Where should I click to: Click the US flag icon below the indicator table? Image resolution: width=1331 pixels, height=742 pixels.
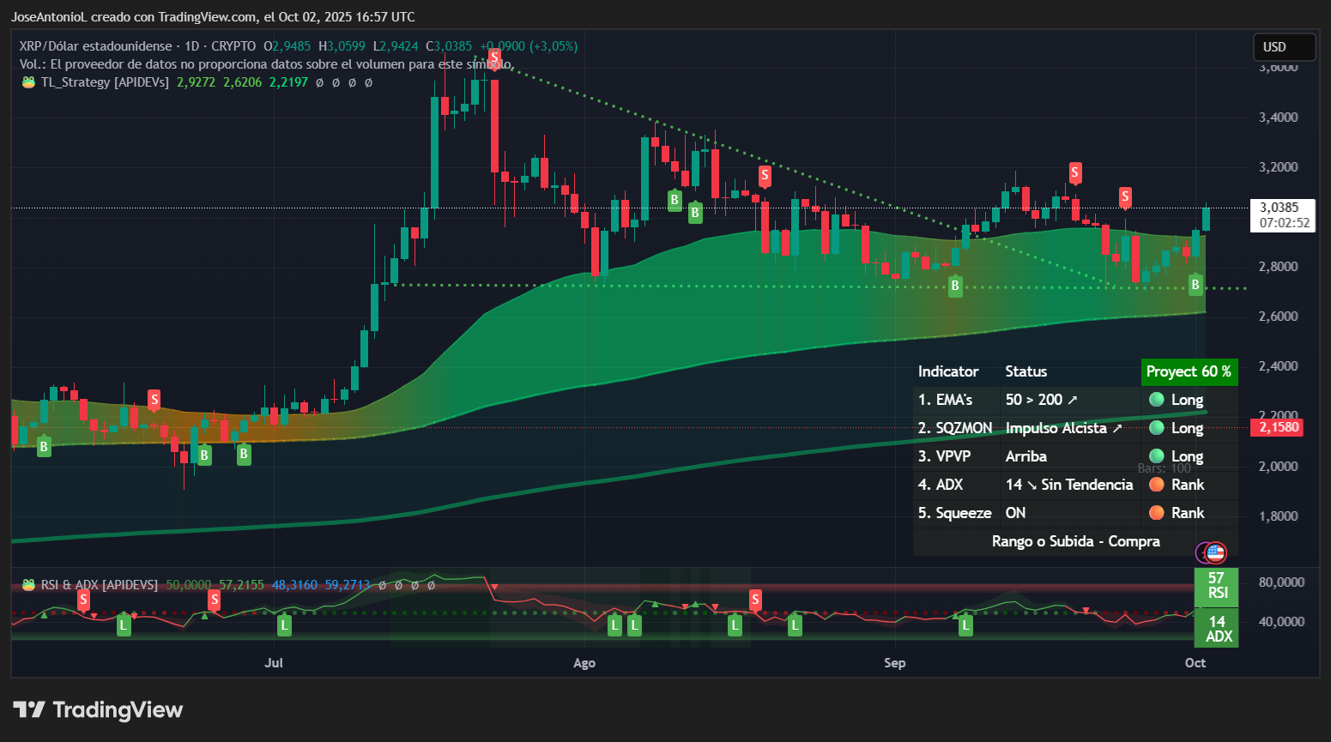pos(1213,552)
